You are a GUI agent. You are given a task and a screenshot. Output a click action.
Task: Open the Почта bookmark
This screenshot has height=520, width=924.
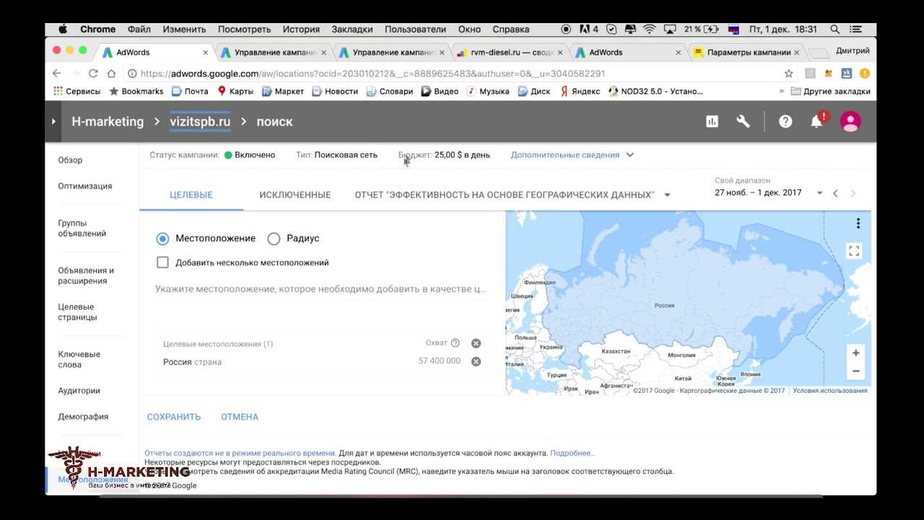click(190, 91)
